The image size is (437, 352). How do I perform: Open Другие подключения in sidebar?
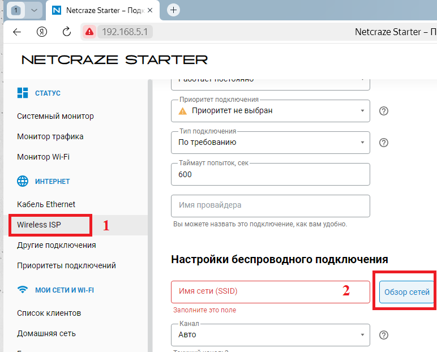[x=56, y=245]
